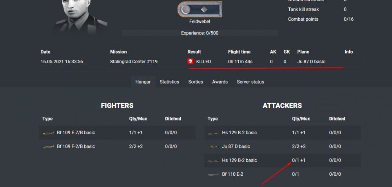
Task: Click the second Hs 129 B-2 plane icon
Action: click(x=213, y=160)
